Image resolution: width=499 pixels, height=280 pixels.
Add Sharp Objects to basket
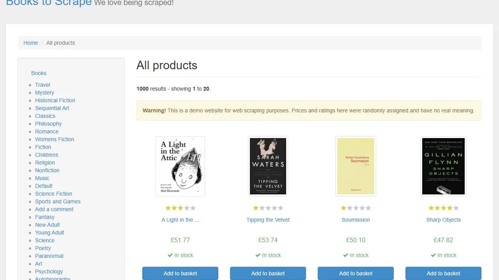443,273
